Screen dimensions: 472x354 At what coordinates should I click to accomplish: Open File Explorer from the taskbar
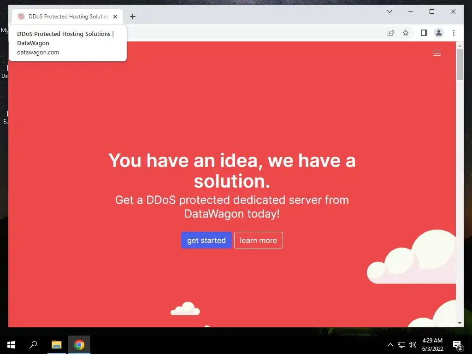pos(56,345)
